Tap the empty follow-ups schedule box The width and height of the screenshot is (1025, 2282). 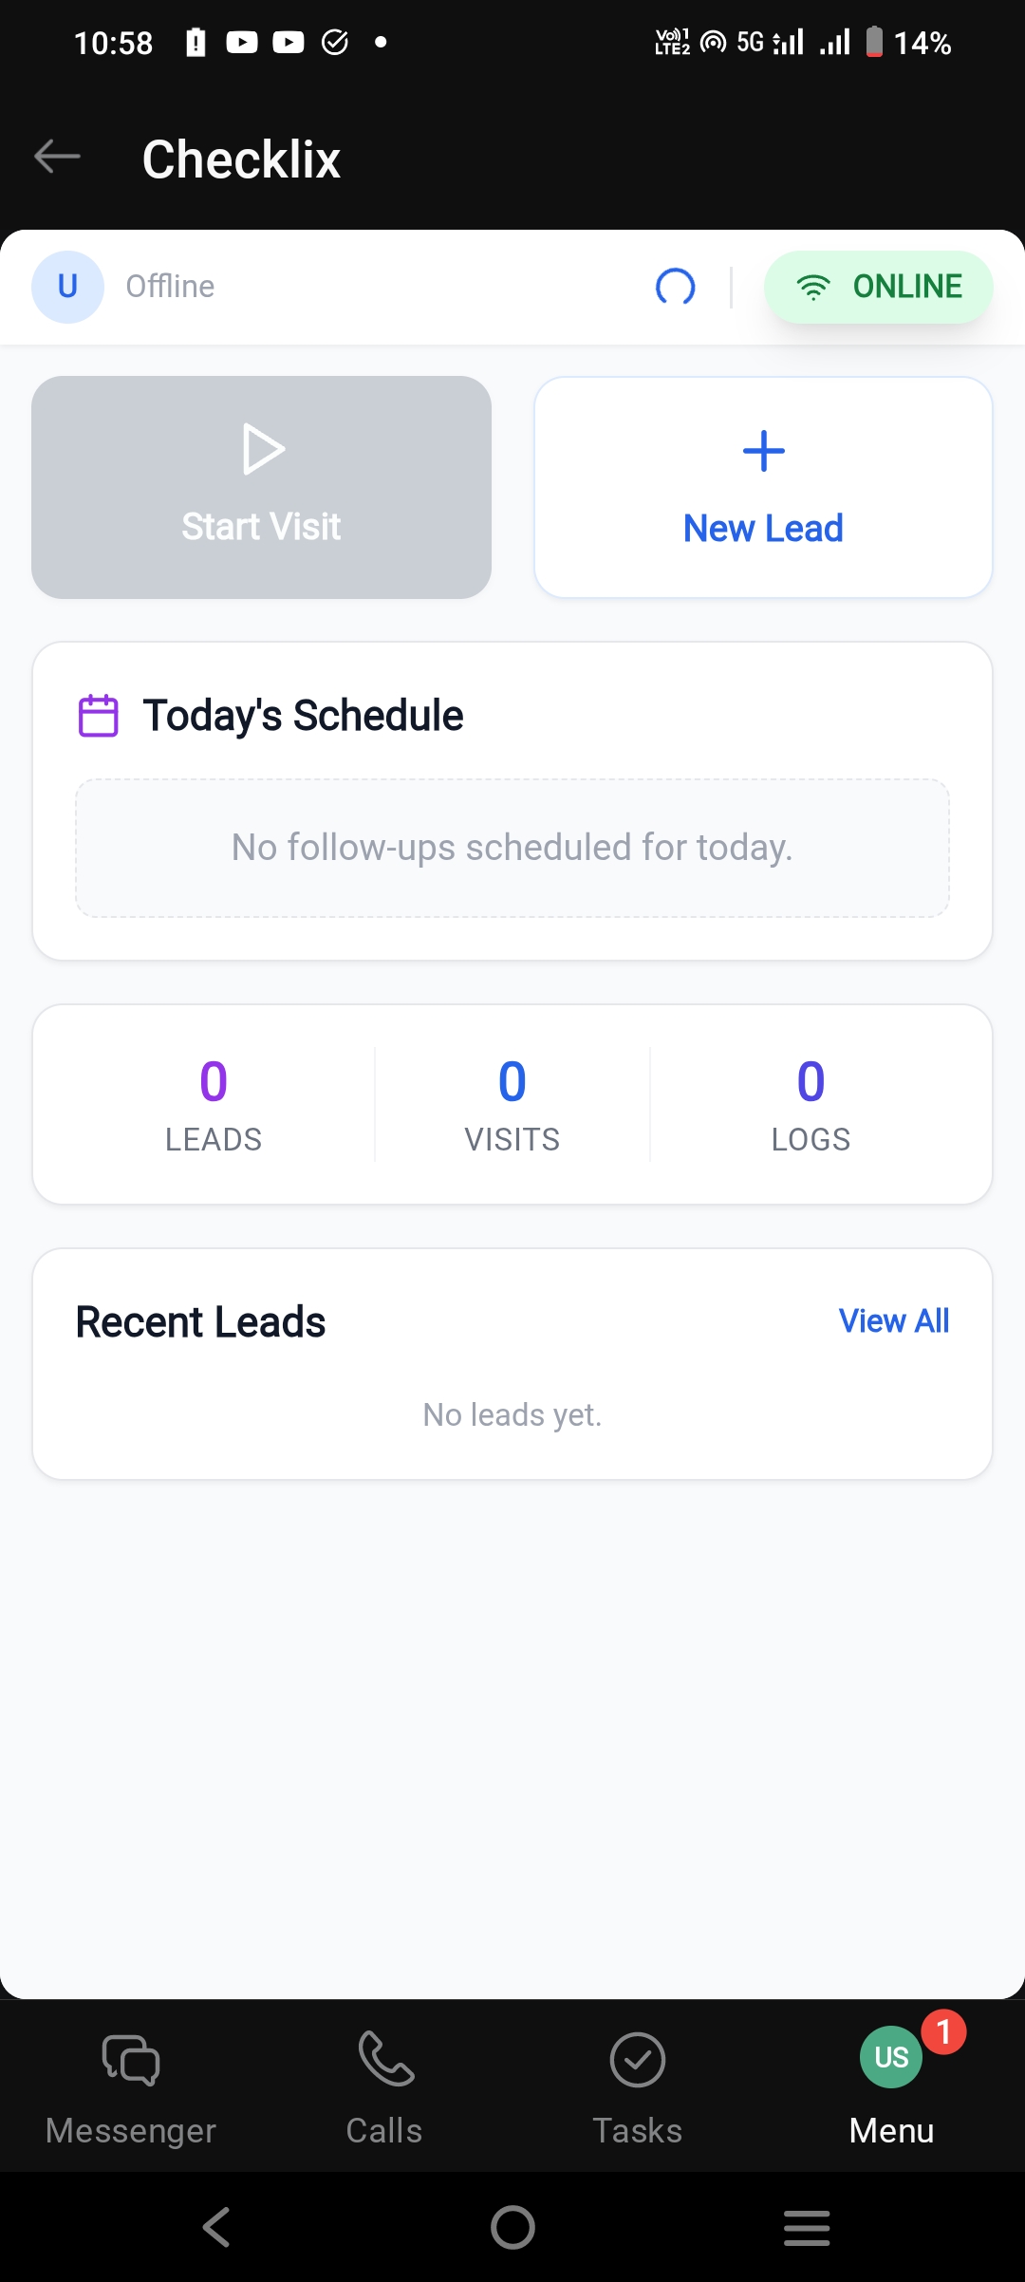[x=512, y=848]
